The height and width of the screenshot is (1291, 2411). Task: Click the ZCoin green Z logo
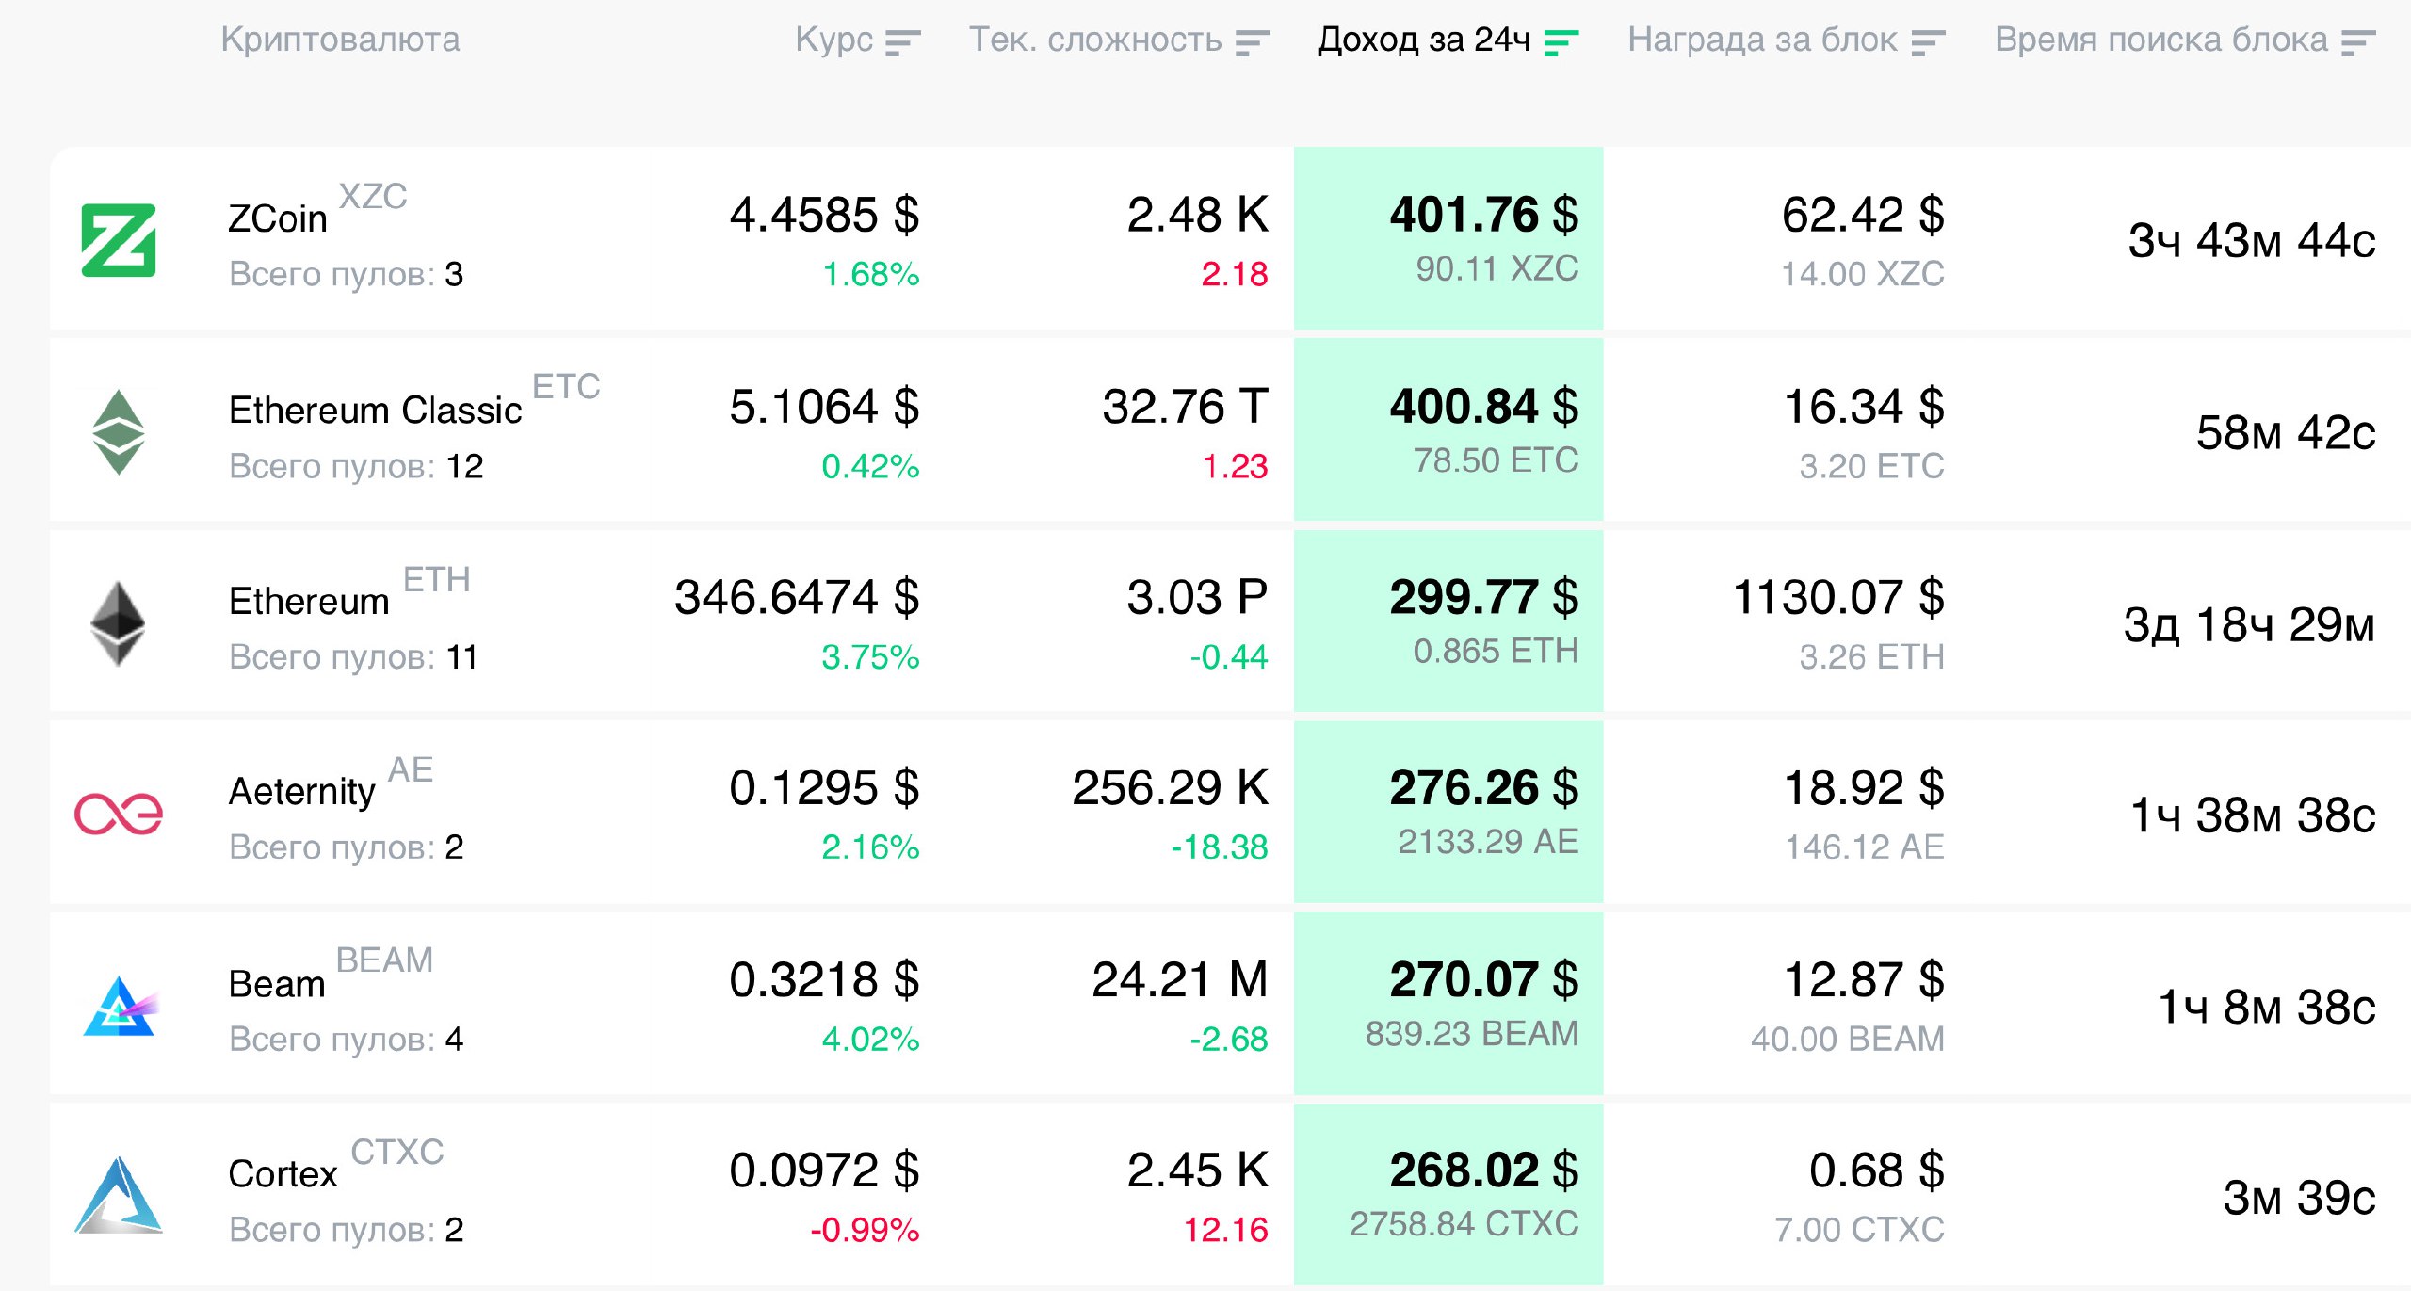click(x=119, y=240)
